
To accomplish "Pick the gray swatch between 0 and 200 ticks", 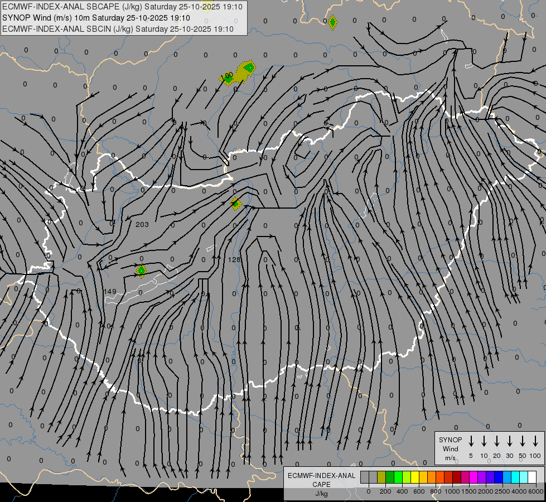I will tap(373, 477).
